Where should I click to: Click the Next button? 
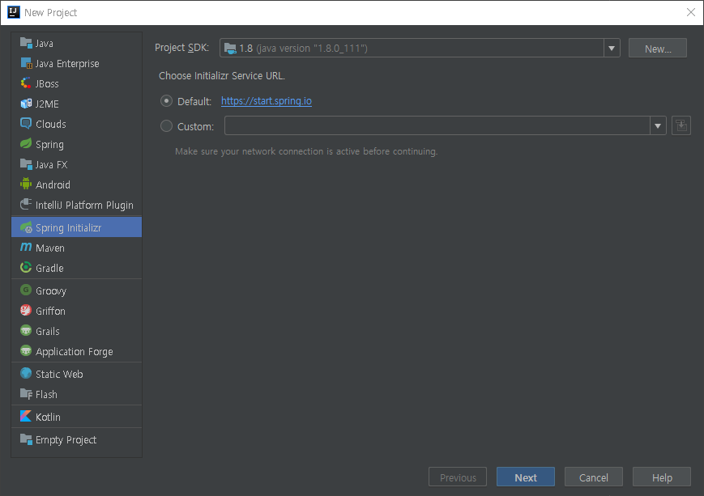525,477
